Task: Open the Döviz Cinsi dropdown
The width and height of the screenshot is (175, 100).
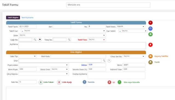Action: (x=60, y=69)
